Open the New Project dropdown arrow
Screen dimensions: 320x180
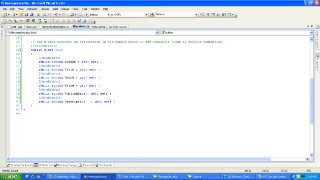point(8,15)
